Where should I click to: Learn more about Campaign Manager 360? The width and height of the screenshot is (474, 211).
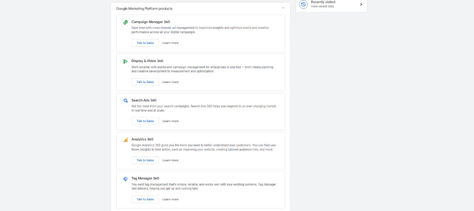(x=170, y=43)
